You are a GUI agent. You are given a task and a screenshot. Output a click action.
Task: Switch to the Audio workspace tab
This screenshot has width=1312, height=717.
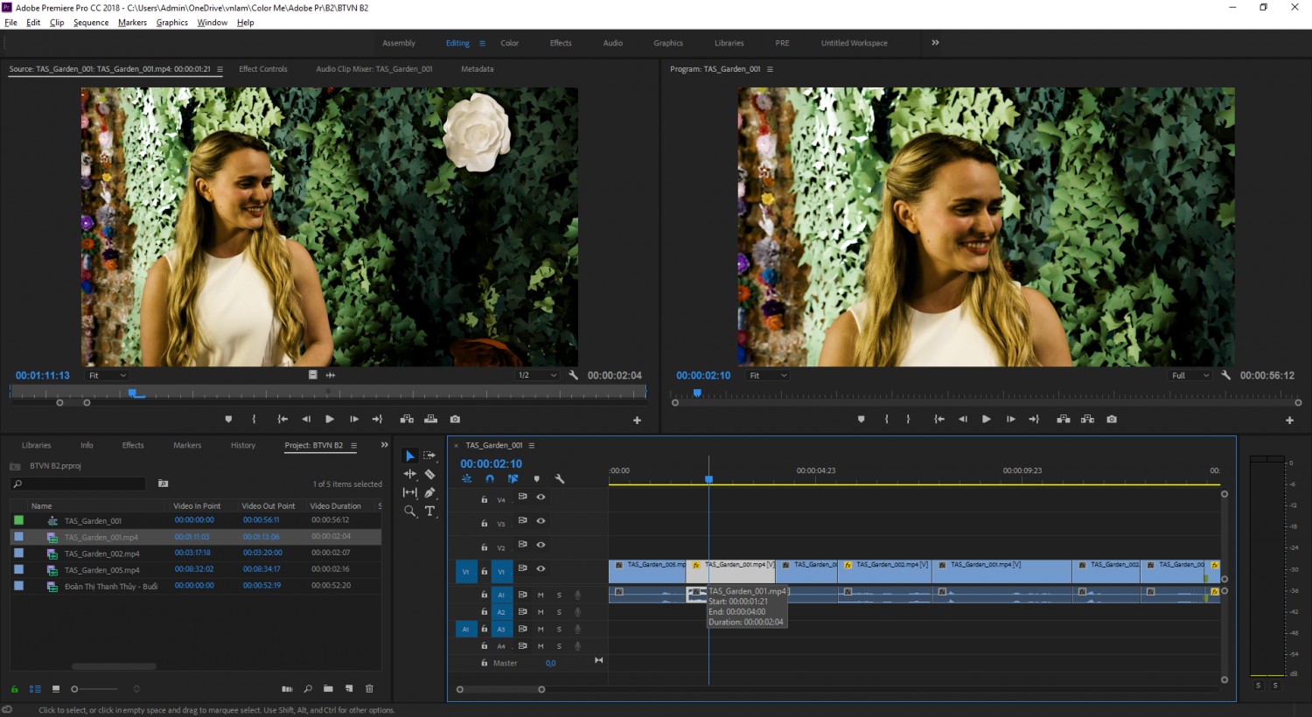coord(613,43)
